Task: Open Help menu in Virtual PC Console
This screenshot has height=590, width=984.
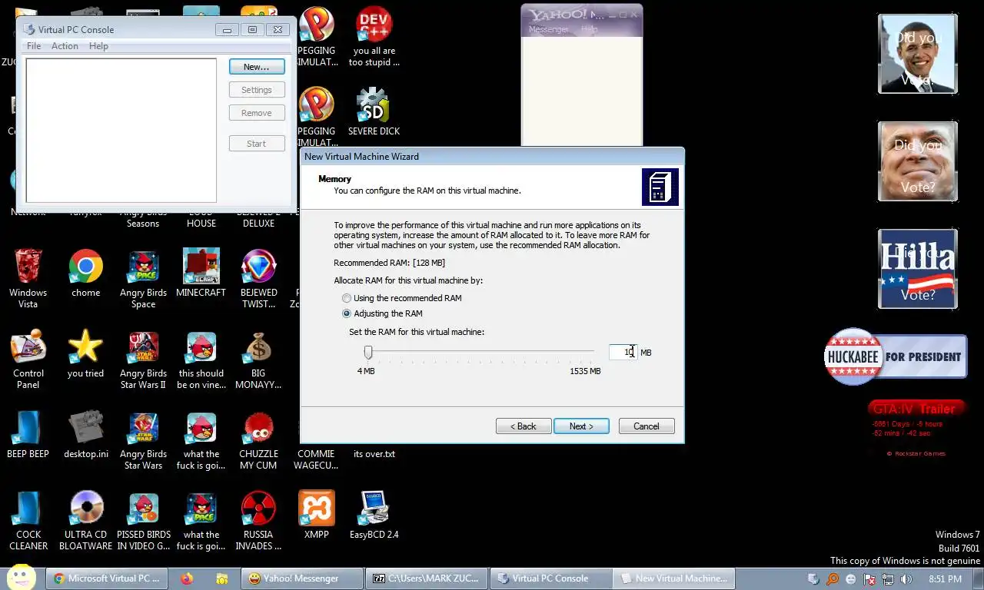Action: [x=98, y=46]
